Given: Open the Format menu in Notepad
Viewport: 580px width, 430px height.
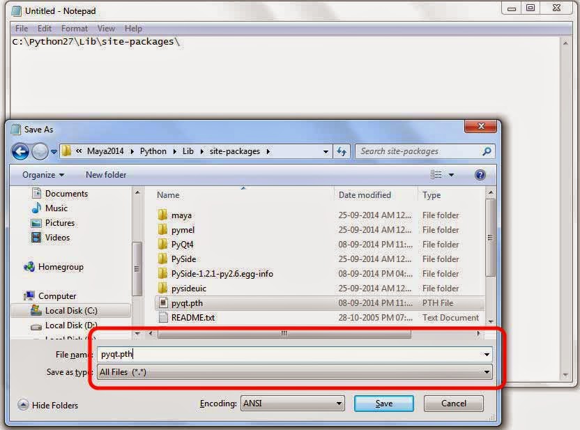Looking at the screenshot, I should click(74, 29).
